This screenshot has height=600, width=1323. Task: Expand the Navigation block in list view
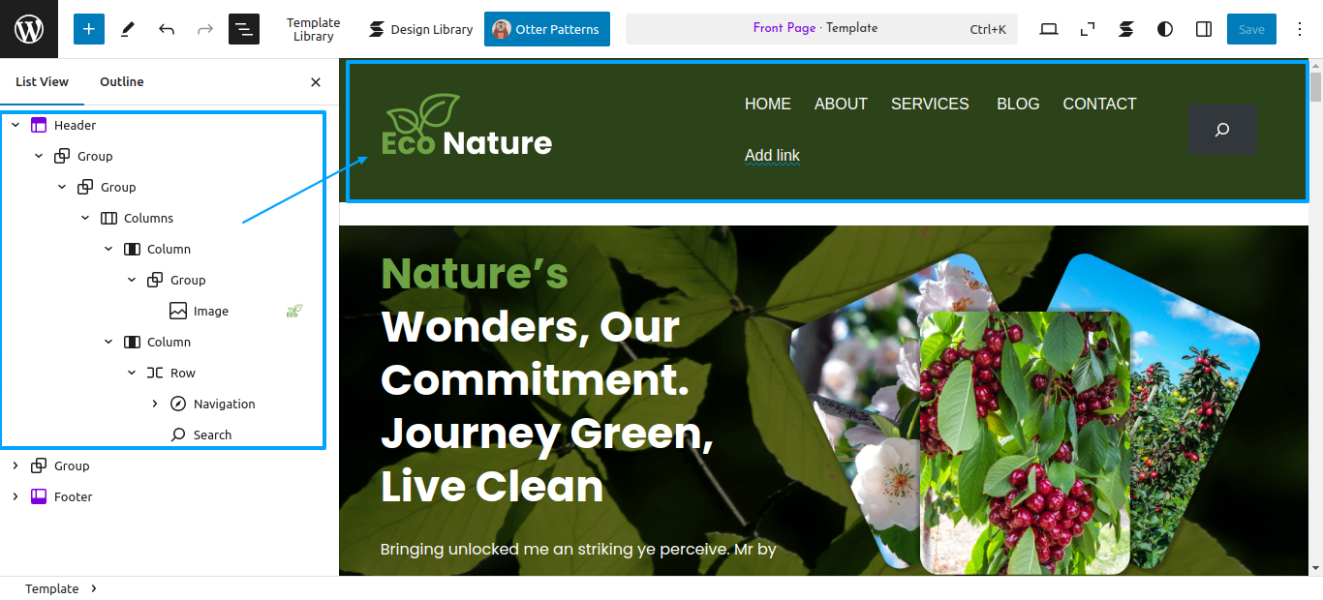[155, 404]
